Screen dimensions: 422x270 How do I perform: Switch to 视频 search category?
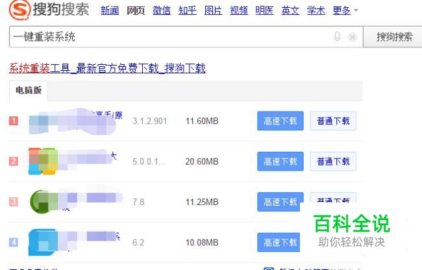(x=239, y=10)
